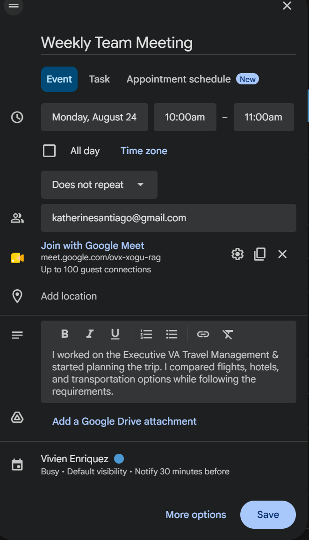309x540 pixels.
Task: Switch to the Task tab
Action: tap(99, 79)
